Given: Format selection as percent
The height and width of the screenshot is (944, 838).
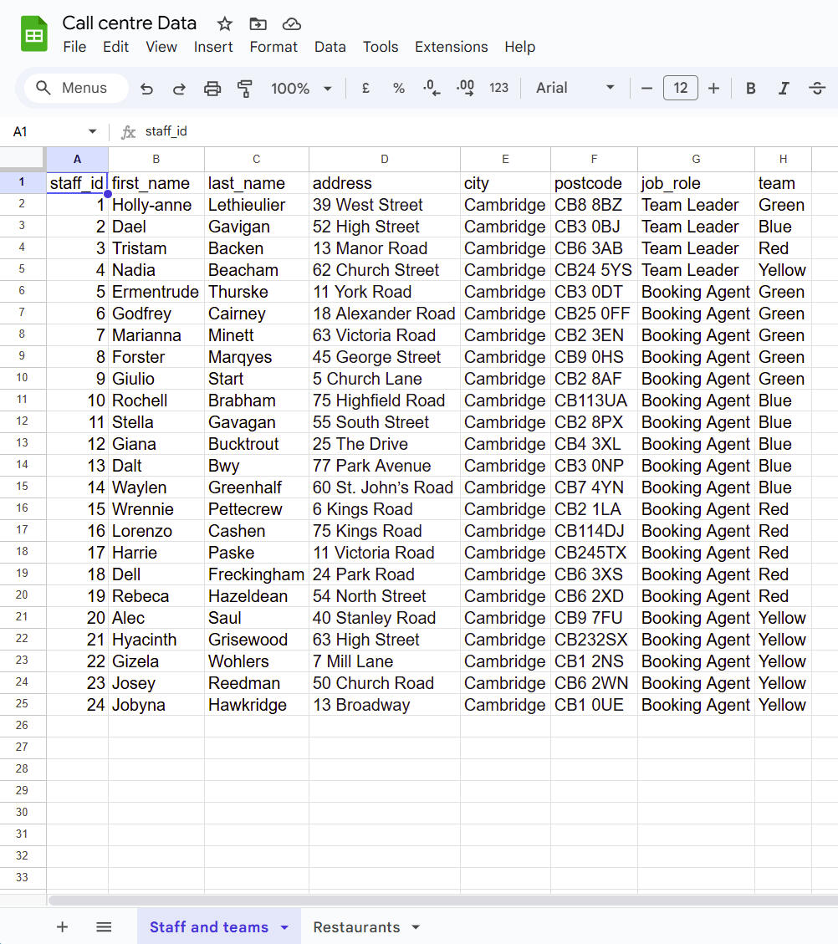Looking at the screenshot, I should click(x=399, y=88).
